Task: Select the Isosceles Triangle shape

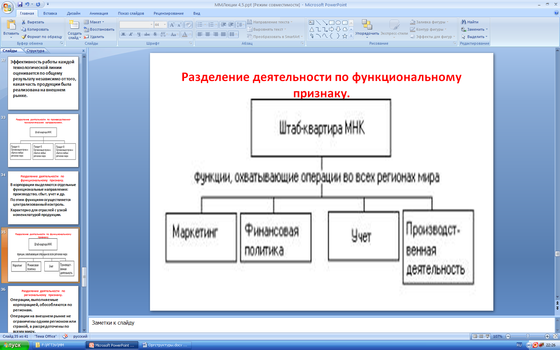Action: point(311,29)
